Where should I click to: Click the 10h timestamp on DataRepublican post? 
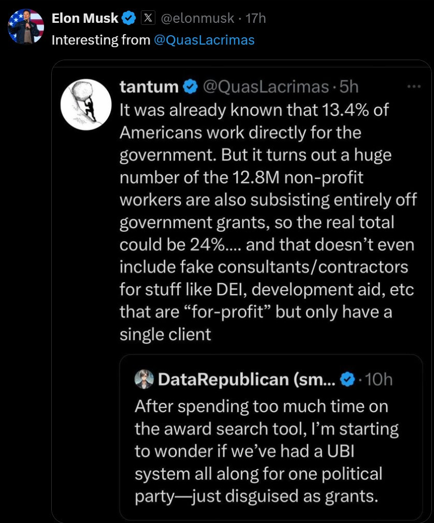pyautogui.click(x=379, y=380)
